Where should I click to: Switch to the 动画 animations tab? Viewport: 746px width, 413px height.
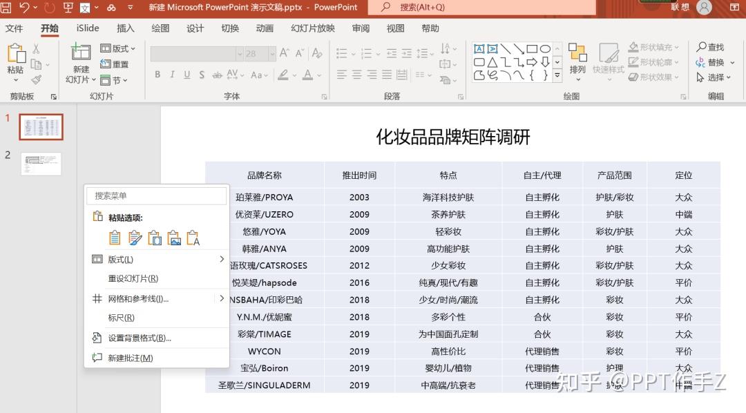[x=265, y=28]
